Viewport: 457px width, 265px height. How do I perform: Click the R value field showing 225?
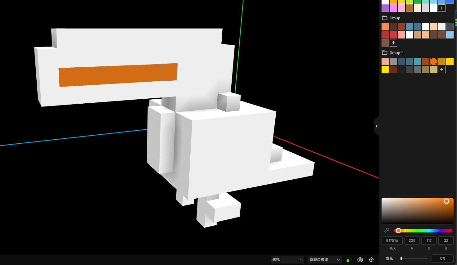pos(412,240)
